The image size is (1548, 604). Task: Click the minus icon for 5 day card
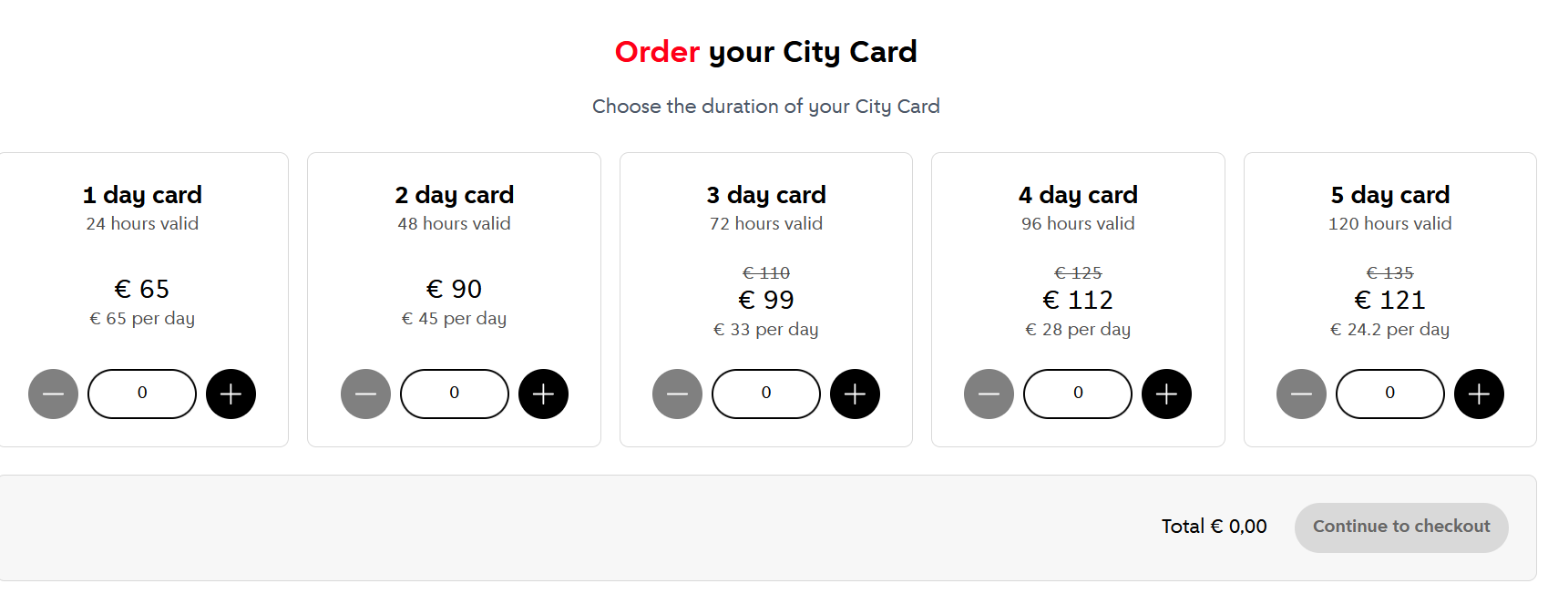[x=1301, y=394]
